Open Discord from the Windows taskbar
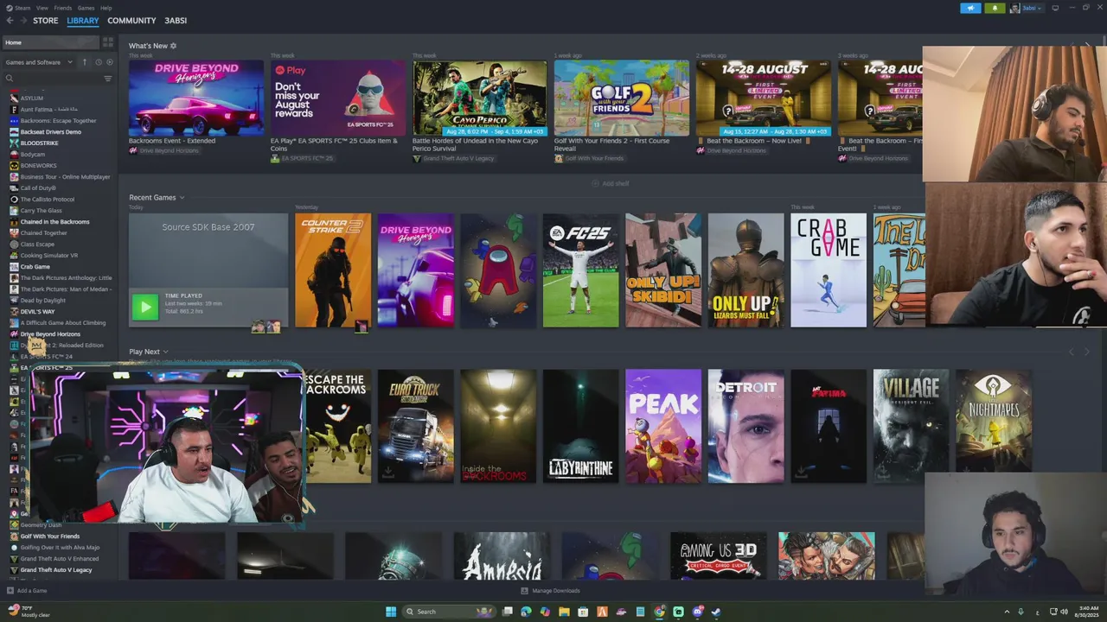The width and height of the screenshot is (1107, 622). (697, 612)
